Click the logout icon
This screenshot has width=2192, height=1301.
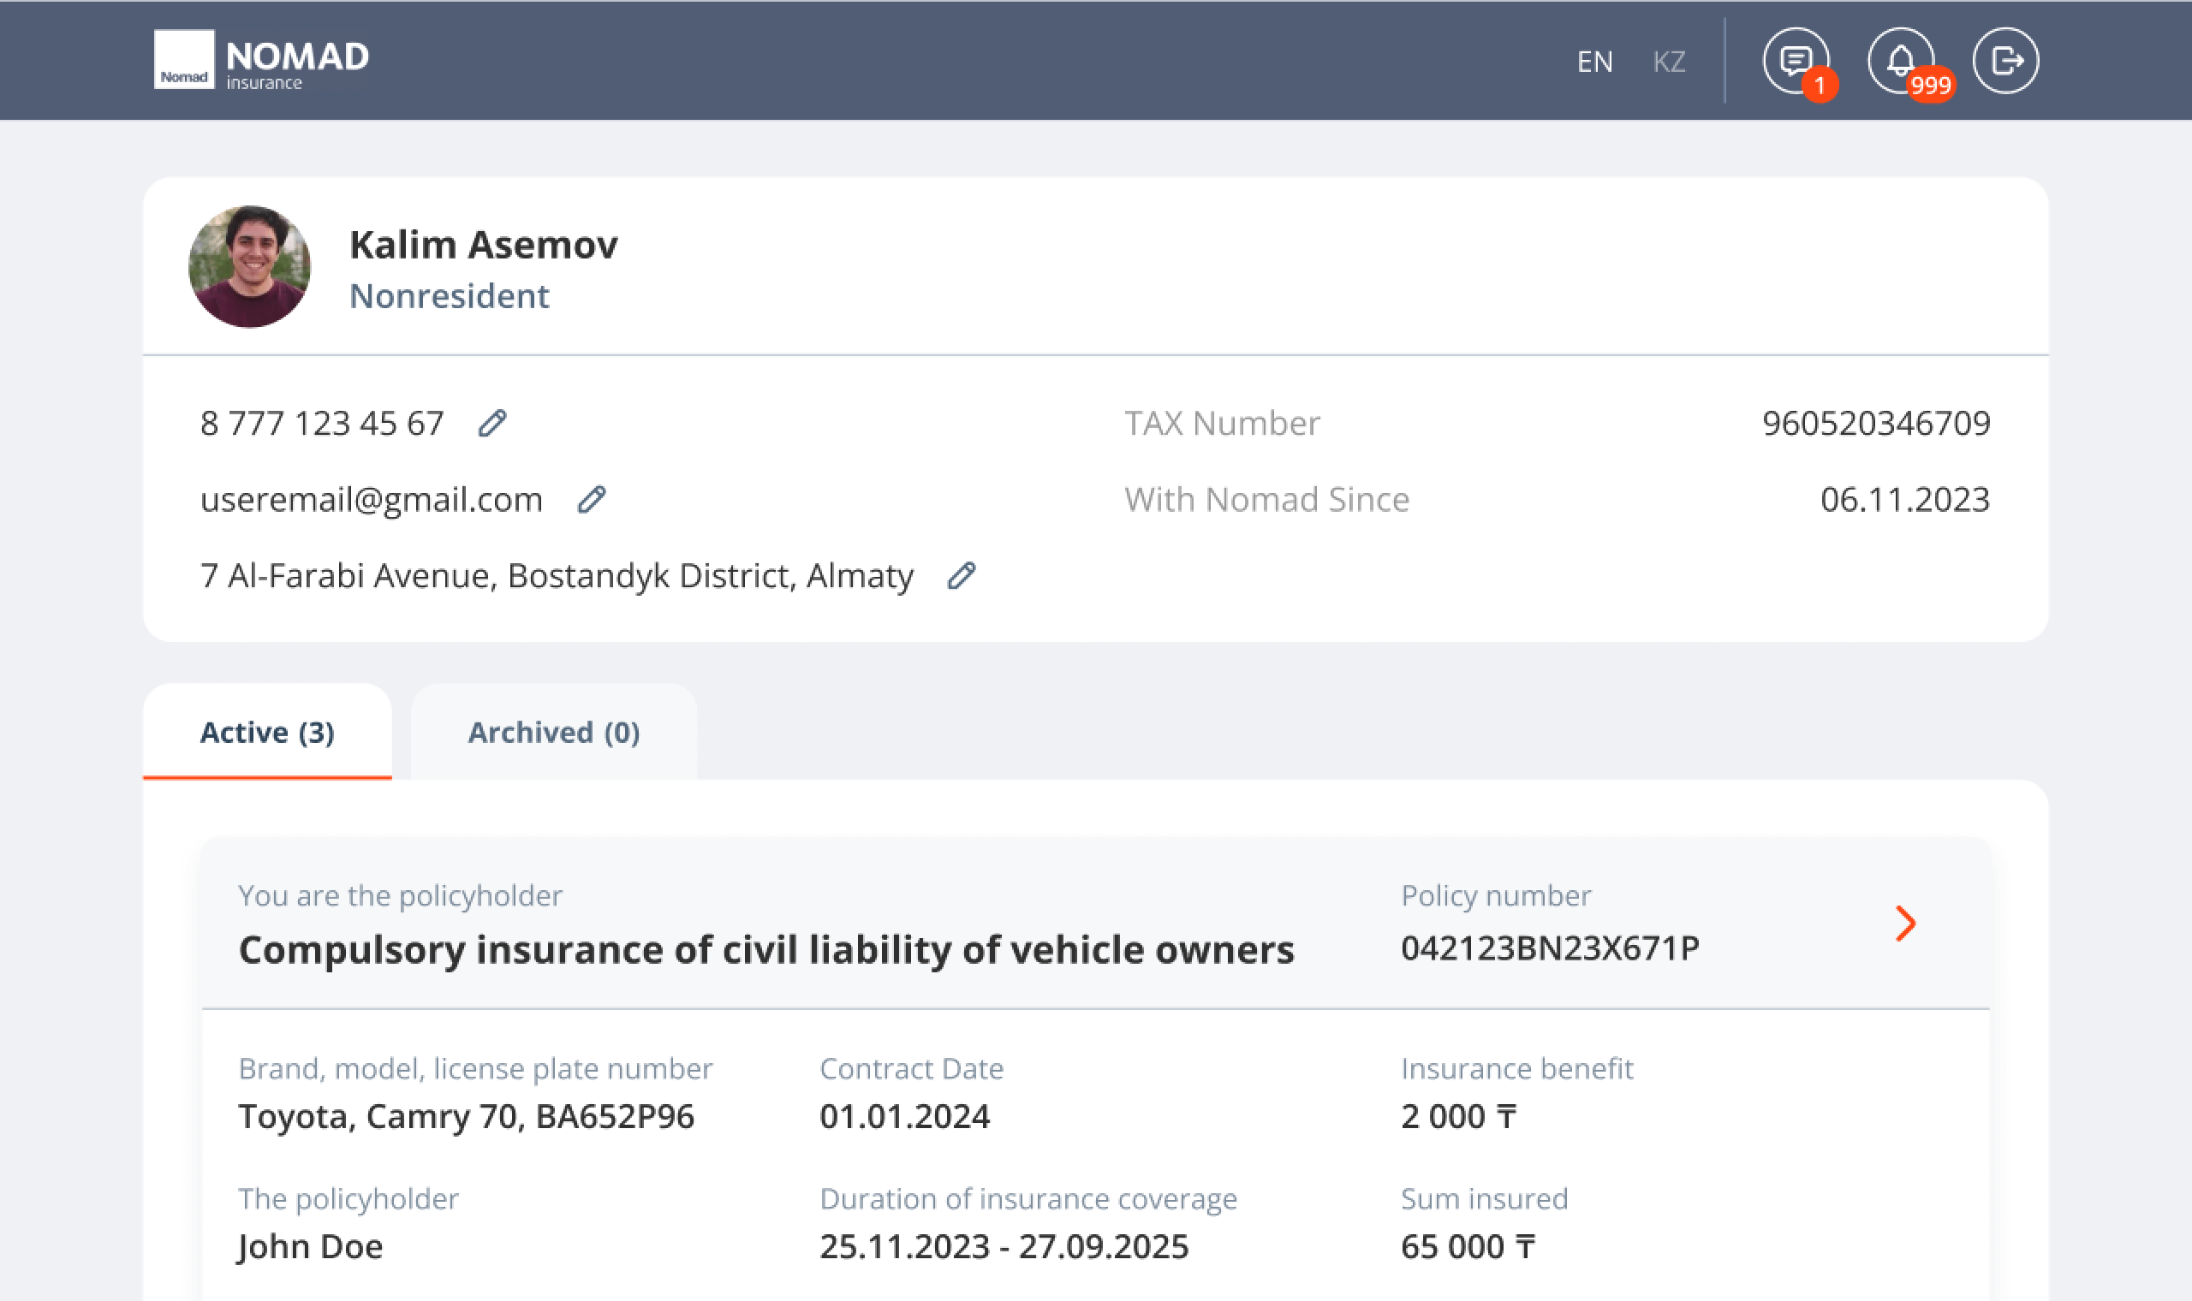[2005, 61]
